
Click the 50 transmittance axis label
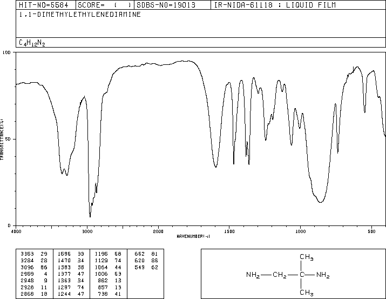coord(7,139)
